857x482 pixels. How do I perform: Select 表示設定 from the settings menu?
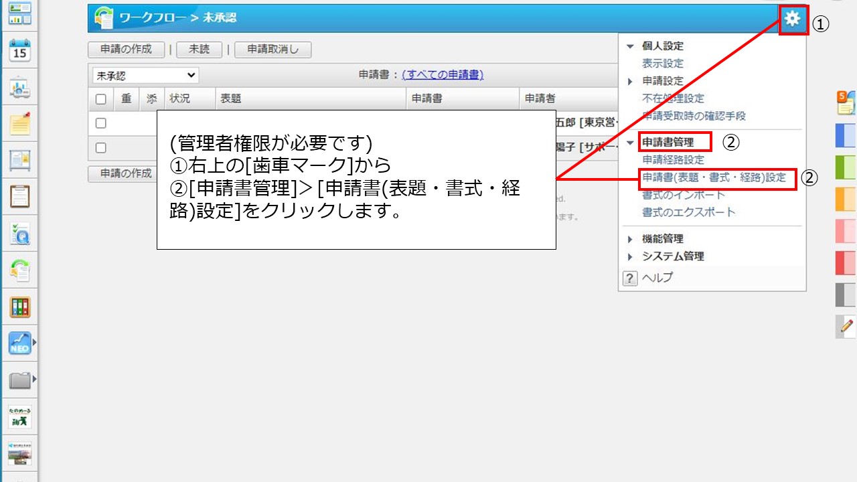[x=663, y=64]
